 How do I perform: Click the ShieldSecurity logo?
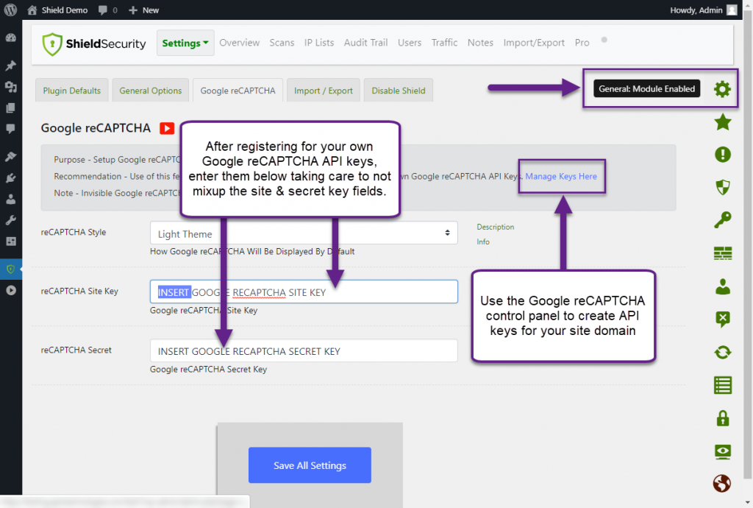point(93,43)
